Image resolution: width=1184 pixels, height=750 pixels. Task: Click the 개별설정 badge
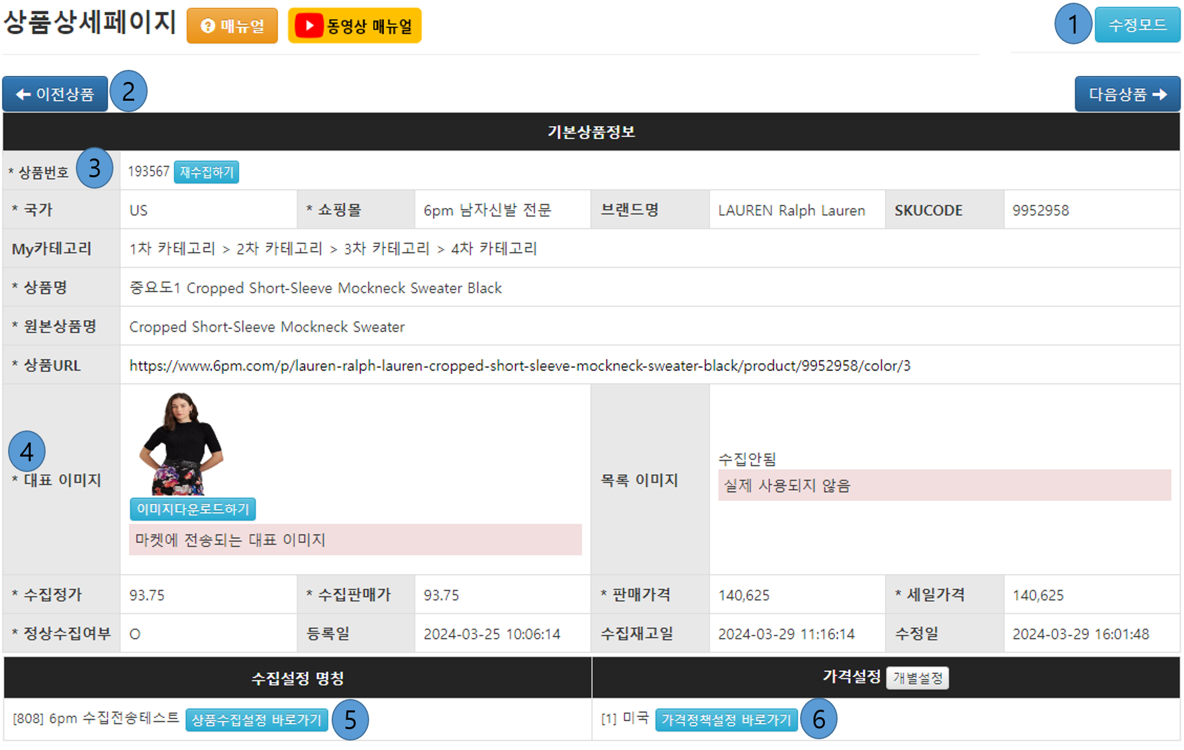pos(917,678)
